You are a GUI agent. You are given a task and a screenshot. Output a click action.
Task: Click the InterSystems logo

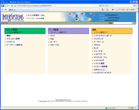click(x=13, y=17)
